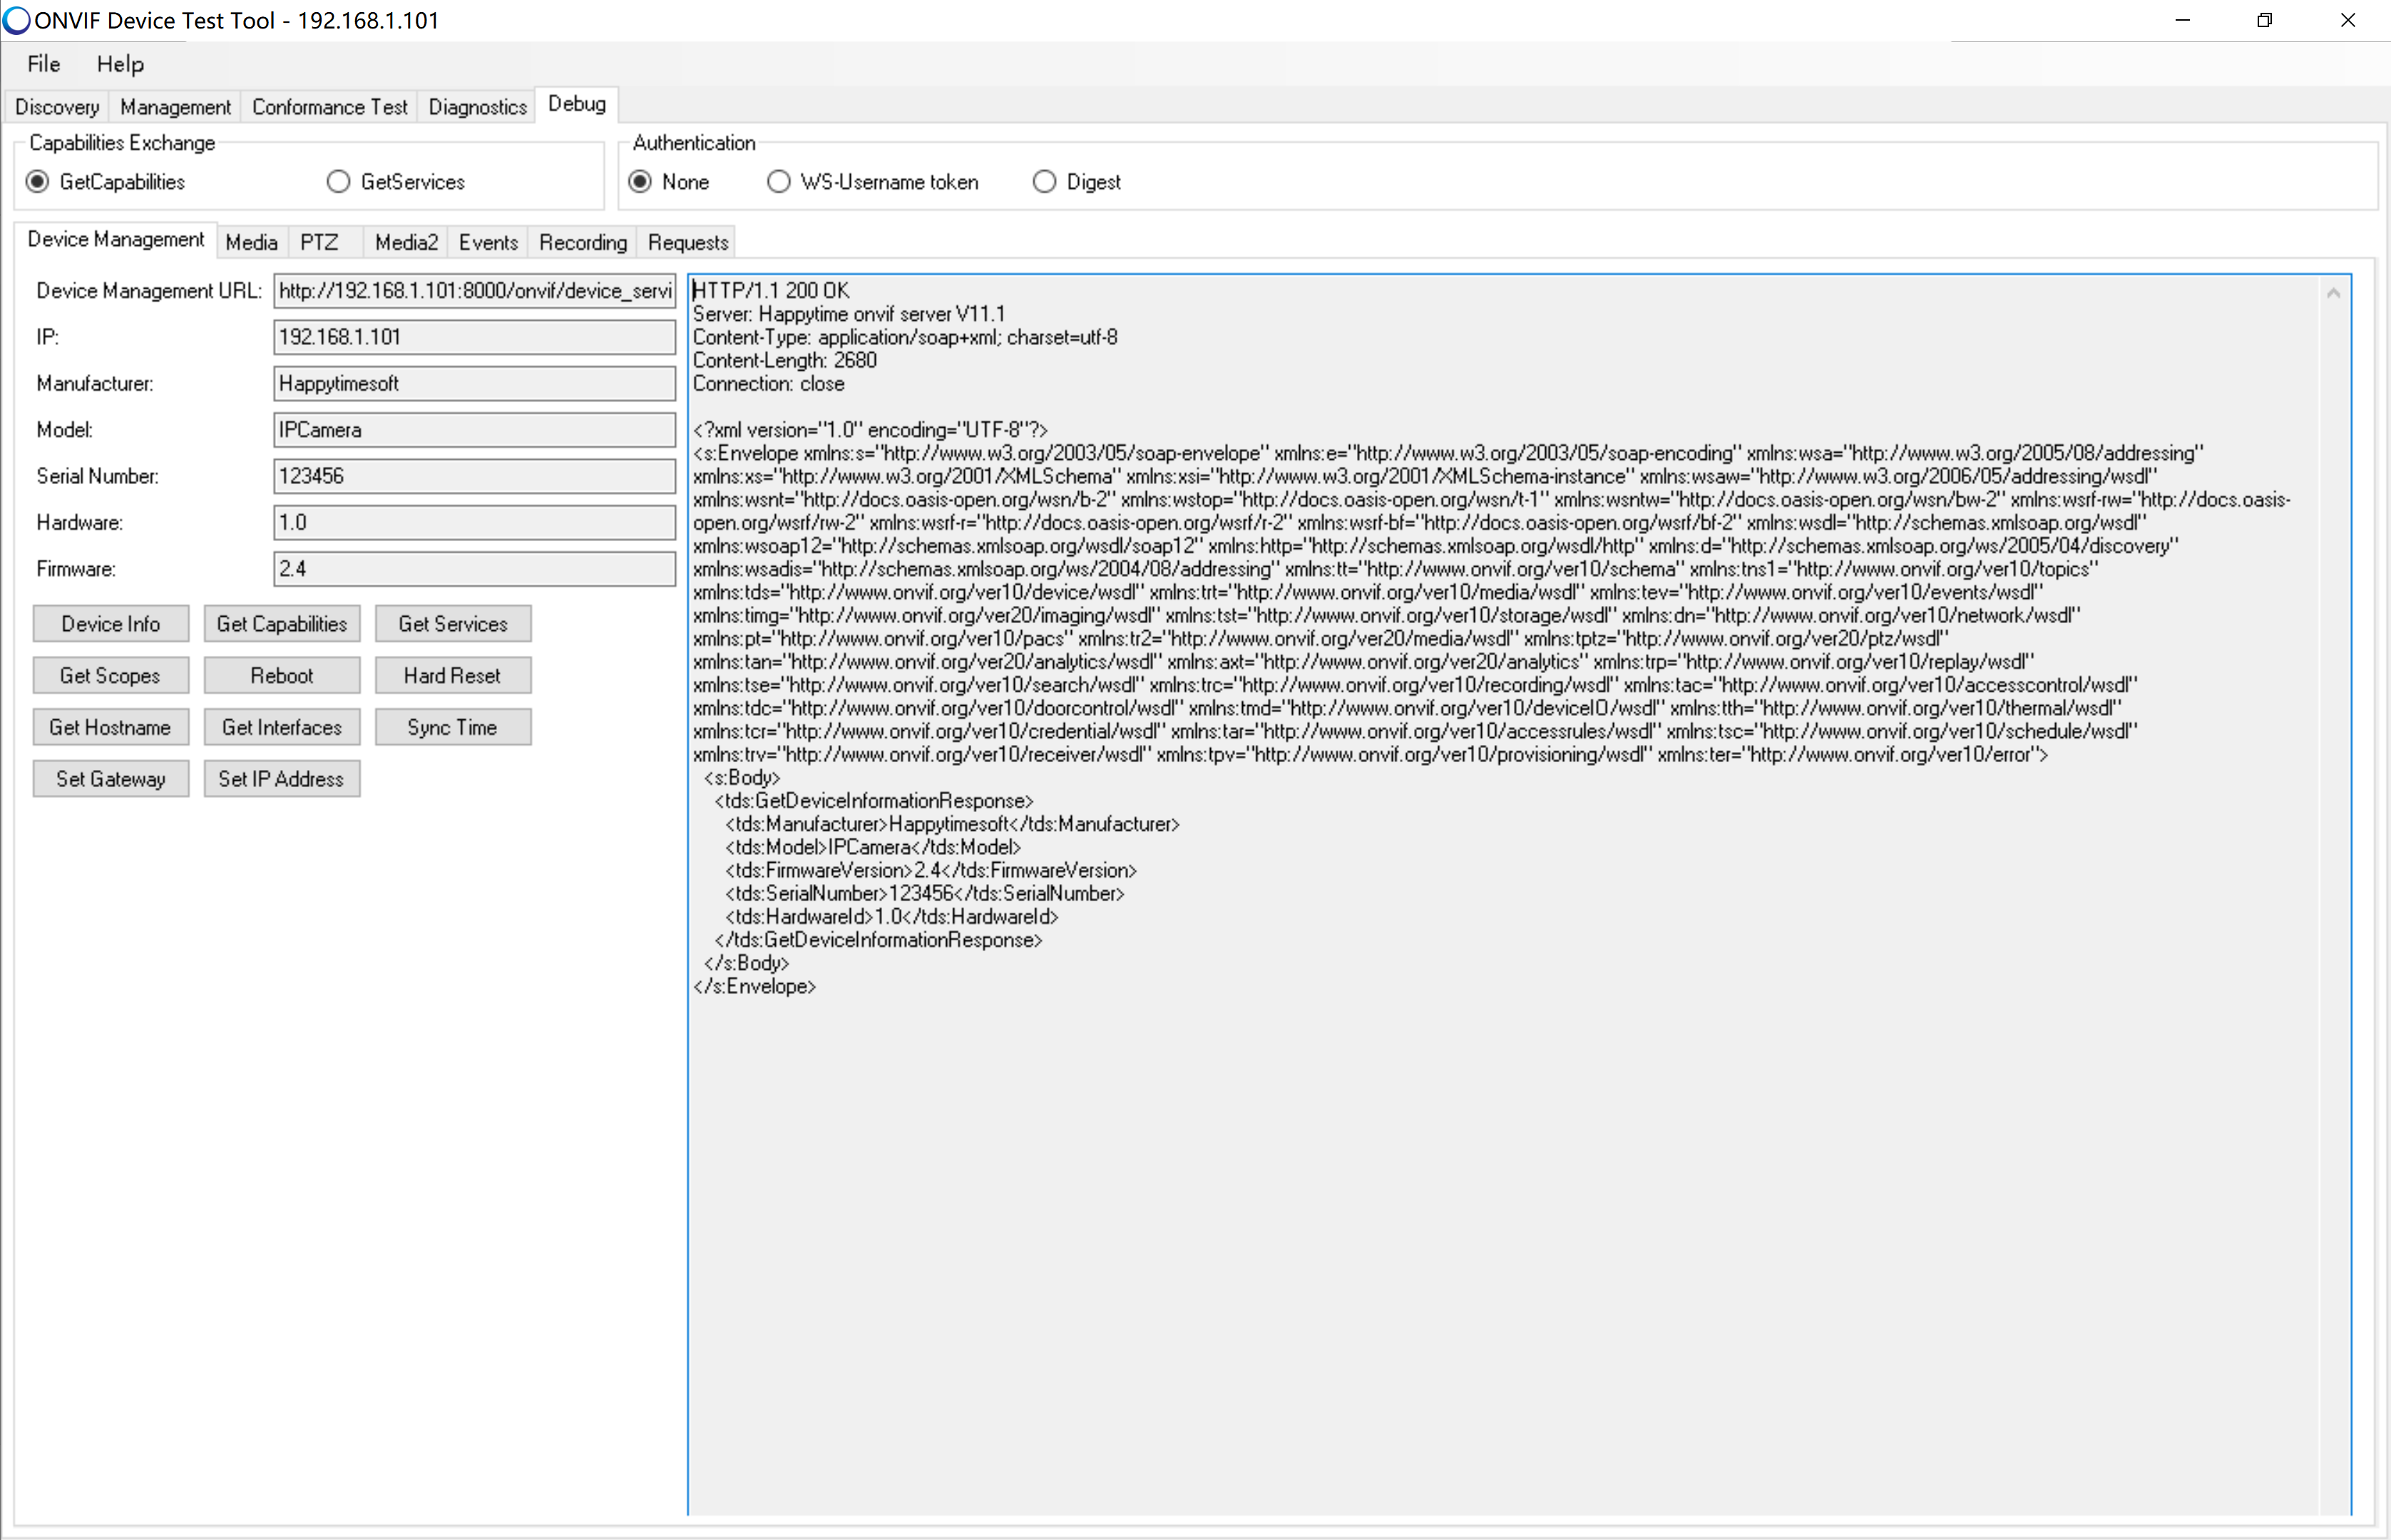The image size is (2391, 1540).
Task: Open the PTZ sub-tab
Action: (319, 242)
